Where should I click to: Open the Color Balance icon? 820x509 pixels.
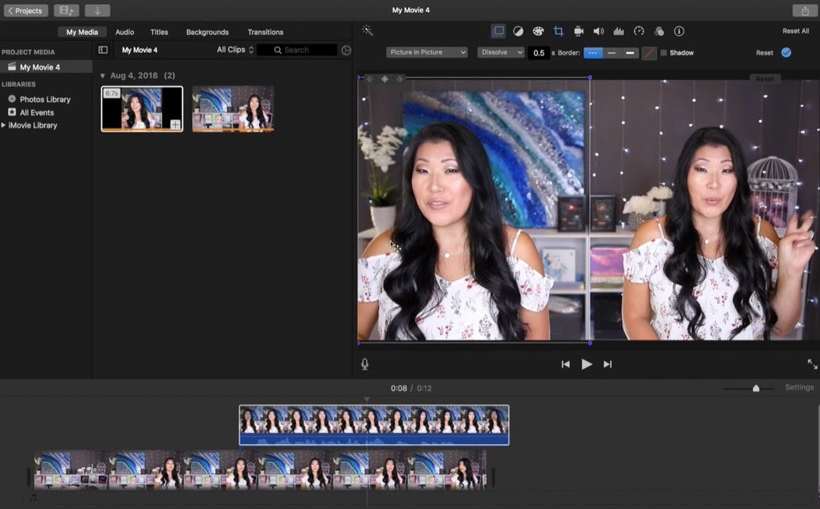[518, 32]
